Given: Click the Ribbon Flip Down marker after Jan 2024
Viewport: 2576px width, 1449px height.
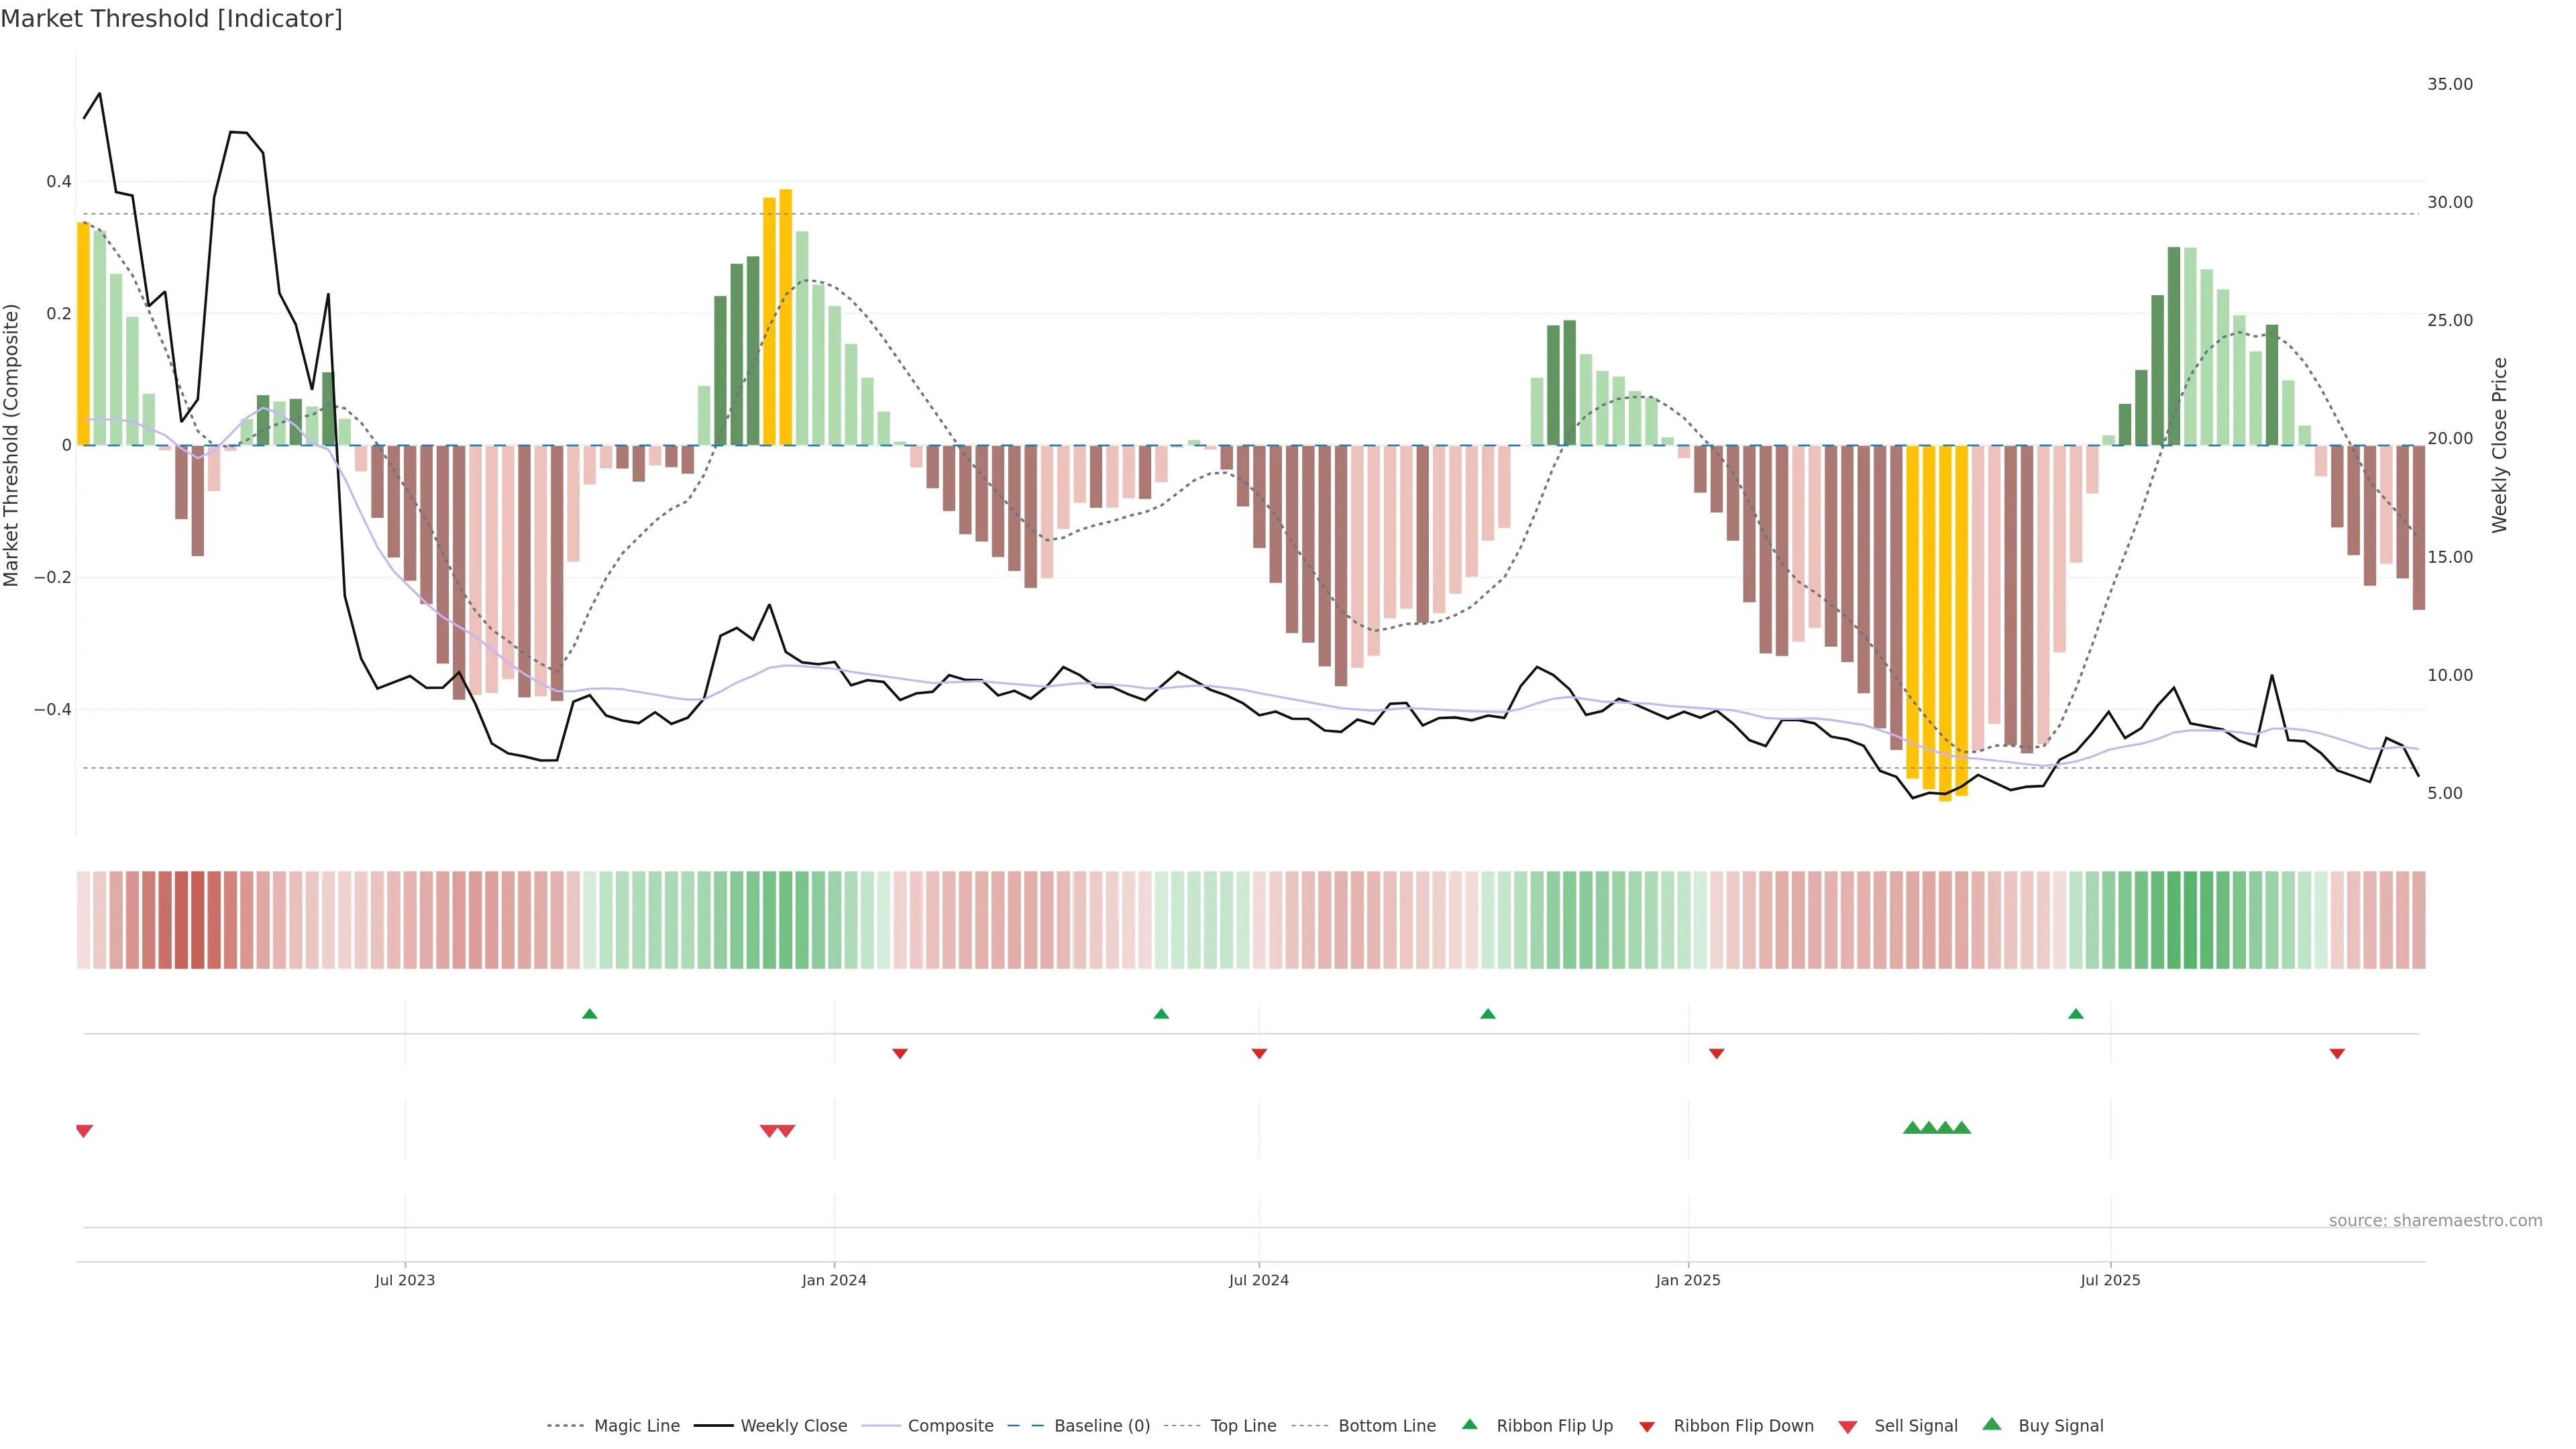Looking at the screenshot, I should click(900, 1054).
